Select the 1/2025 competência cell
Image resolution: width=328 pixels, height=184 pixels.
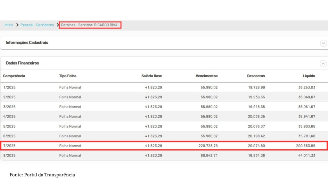tap(9, 88)
